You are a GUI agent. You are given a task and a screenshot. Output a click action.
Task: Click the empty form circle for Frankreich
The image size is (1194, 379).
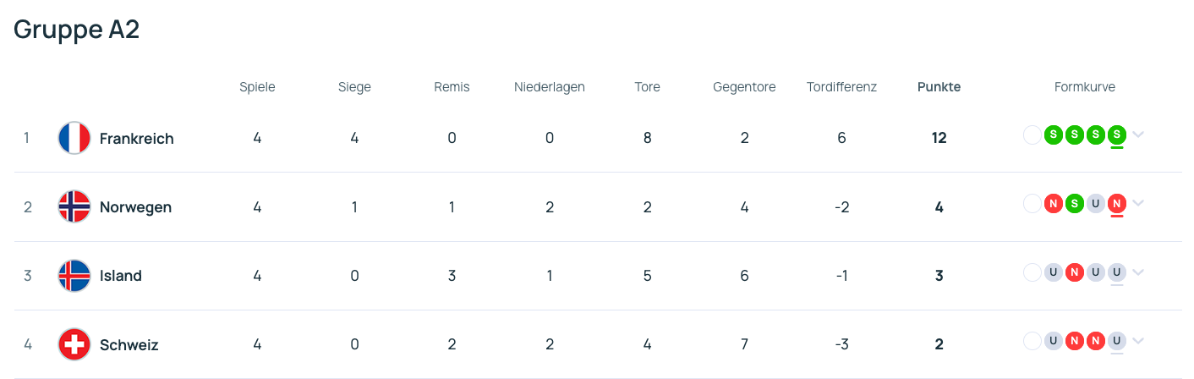pos(1032,134)
